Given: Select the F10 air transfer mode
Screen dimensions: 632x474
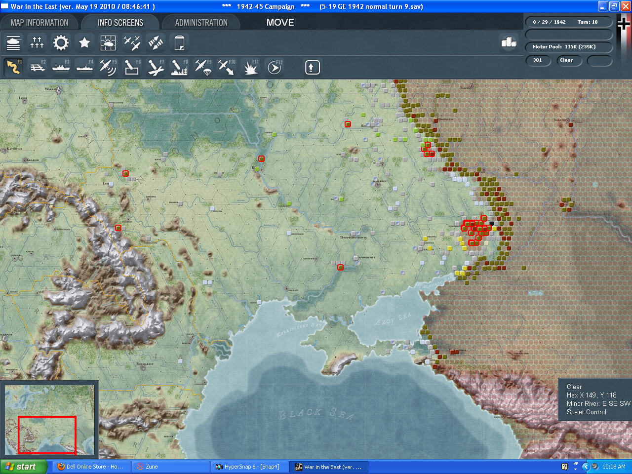Looking at the screenshot, I should (227, 67).
